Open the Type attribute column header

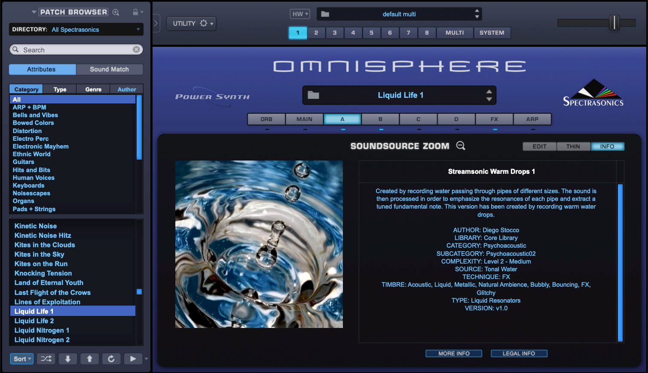[60, 89]
